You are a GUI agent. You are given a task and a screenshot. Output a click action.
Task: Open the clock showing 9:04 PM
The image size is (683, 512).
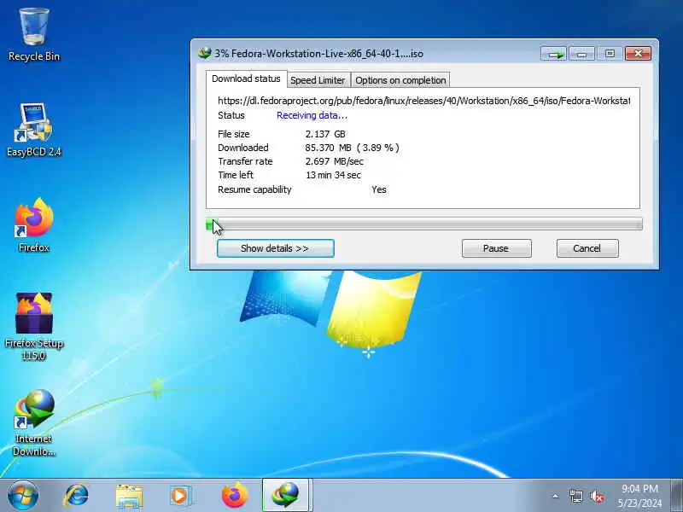click(639, 496)
